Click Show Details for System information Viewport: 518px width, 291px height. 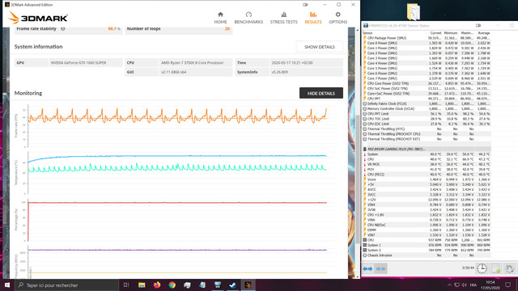pyautogui.click(x=320, y=47)
